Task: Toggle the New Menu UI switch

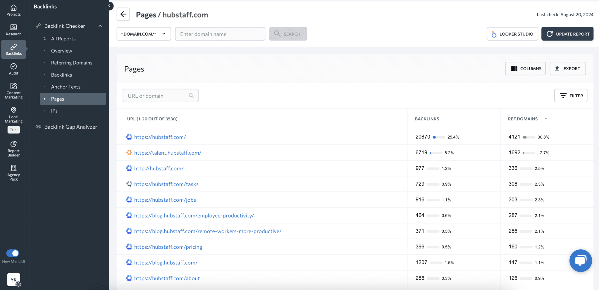Action: pyautogui.click(x=13, y=254)
